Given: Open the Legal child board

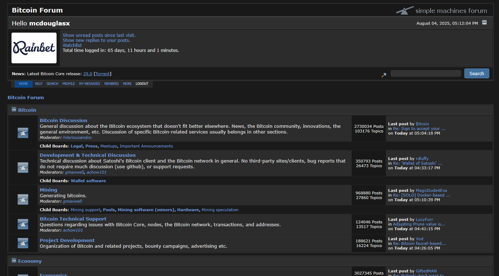Looking at the screenshot, I should [x=77, y=146].
